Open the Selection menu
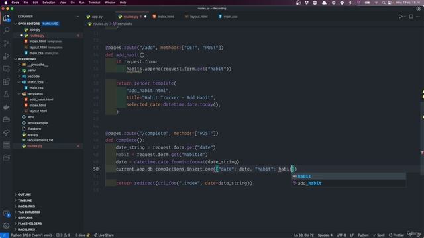Screen dimensions: 424x238 pyautogui.click(x=48, y=3)
